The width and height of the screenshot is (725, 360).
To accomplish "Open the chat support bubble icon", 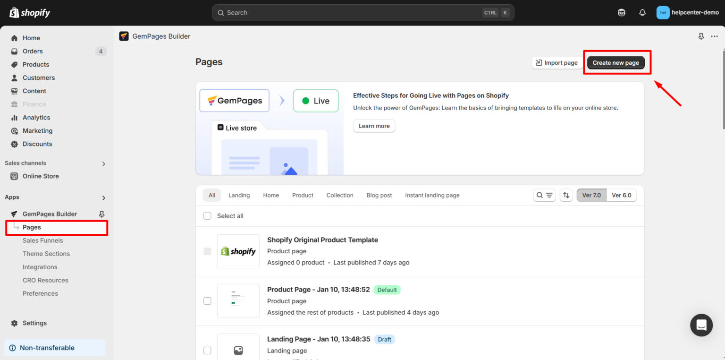I will tap(701, 325).
